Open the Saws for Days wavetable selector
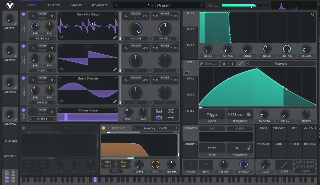 [88, 14]
